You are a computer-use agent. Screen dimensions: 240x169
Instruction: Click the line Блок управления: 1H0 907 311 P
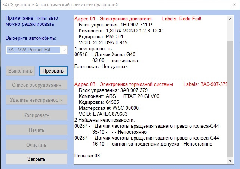pyautogui.click(x=116, y=25)
